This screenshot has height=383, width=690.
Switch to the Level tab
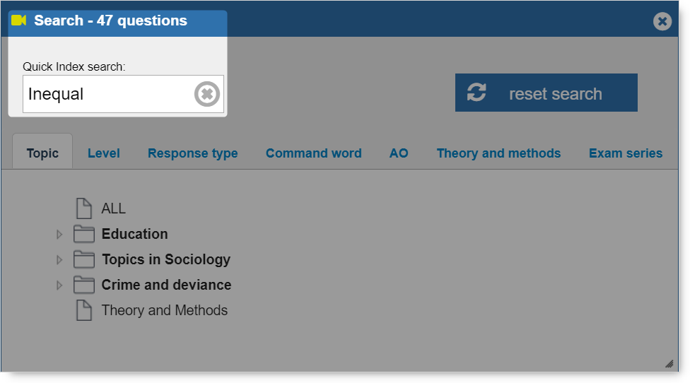point(103,153)
